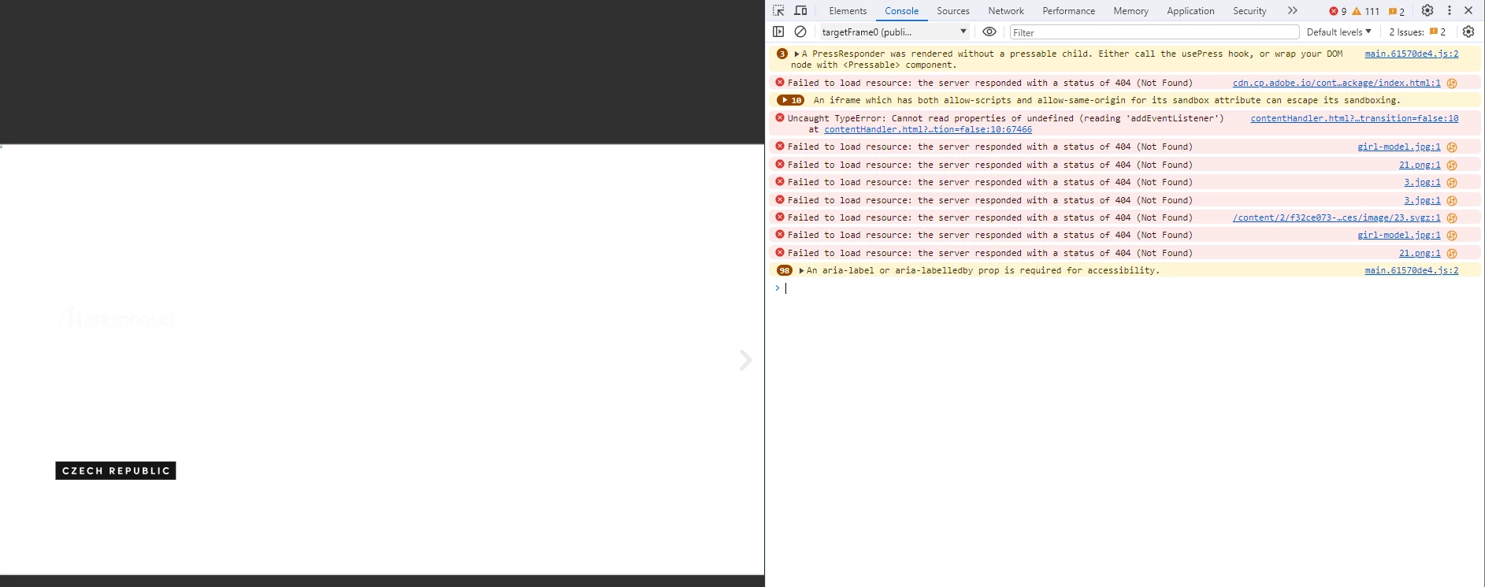Open the Sources tab
Image resolution: width=1485 pixels, height=587 pixels.
pos(953,11)
